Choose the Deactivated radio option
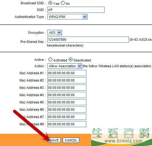 click(71, 60)
